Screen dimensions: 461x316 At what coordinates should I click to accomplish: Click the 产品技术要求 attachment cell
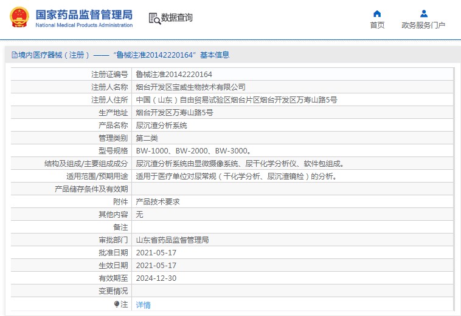point(157,201)
